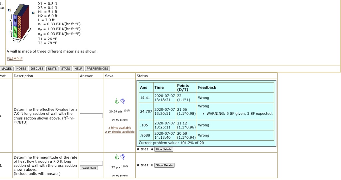Collapse part A status with Hide Details
The width and height of the screenshot is (341, 180).
[164, 149]
